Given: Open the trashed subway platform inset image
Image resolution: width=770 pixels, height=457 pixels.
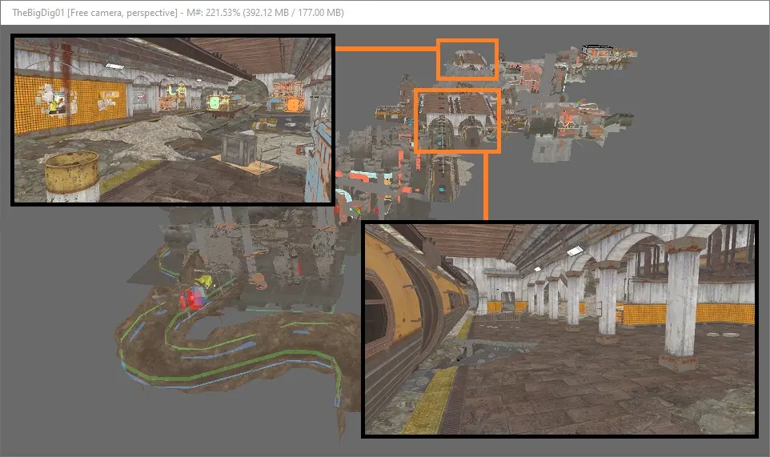Looking at the screenshot, I should [173, 120].
